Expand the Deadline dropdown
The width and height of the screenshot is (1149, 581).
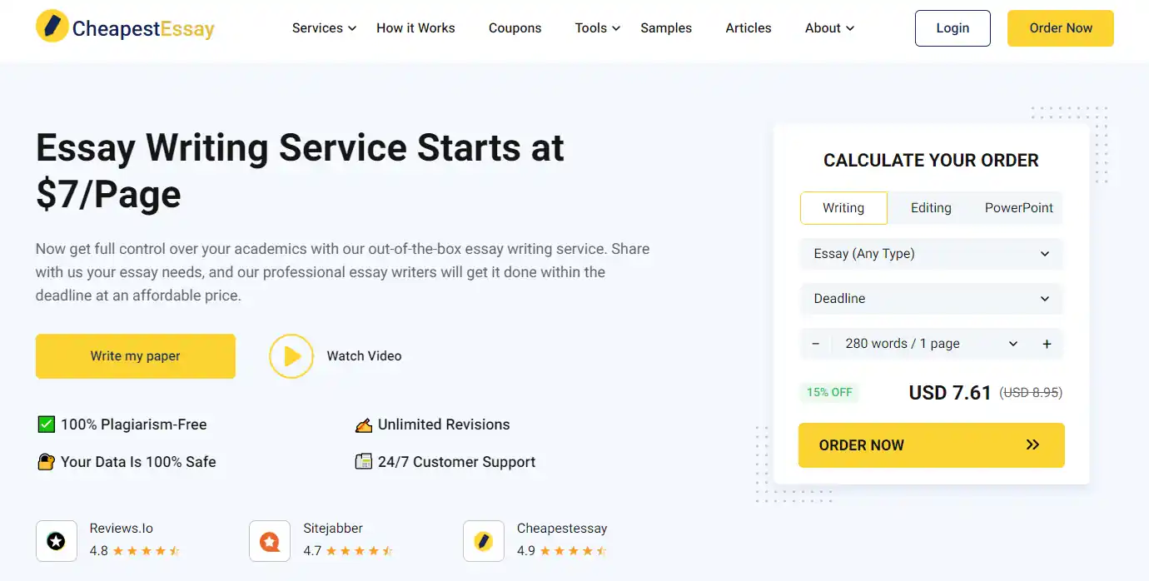click(x=931, y=298)
